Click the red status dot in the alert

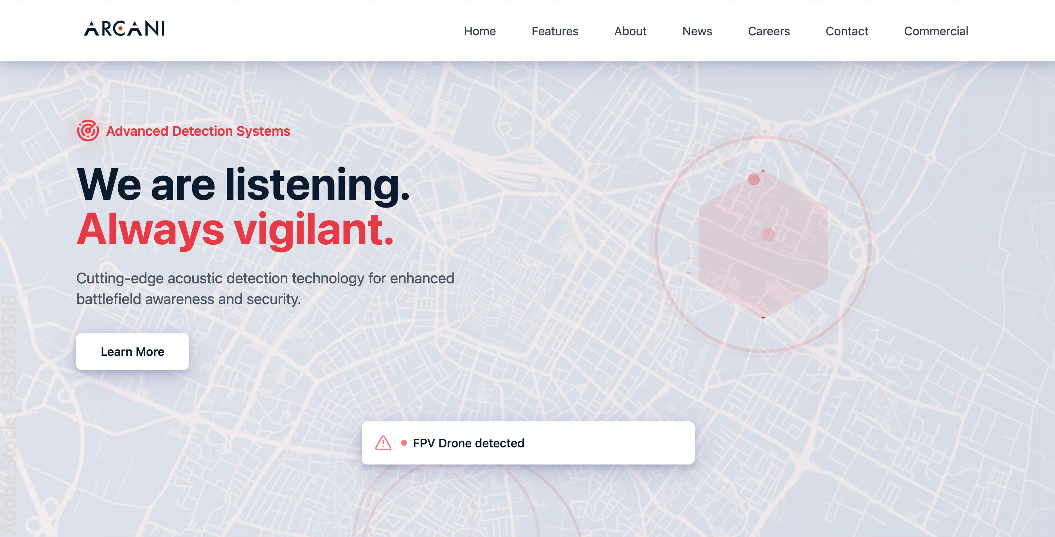pyautogui.click(x=404, y=443)
